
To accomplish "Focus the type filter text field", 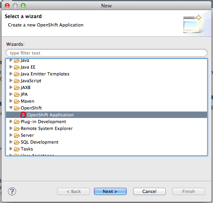I will pyautogui.click(x=106, y=53).
